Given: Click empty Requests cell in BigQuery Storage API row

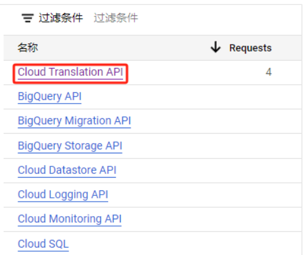Looking at the screenshot, I should [241, 146].
